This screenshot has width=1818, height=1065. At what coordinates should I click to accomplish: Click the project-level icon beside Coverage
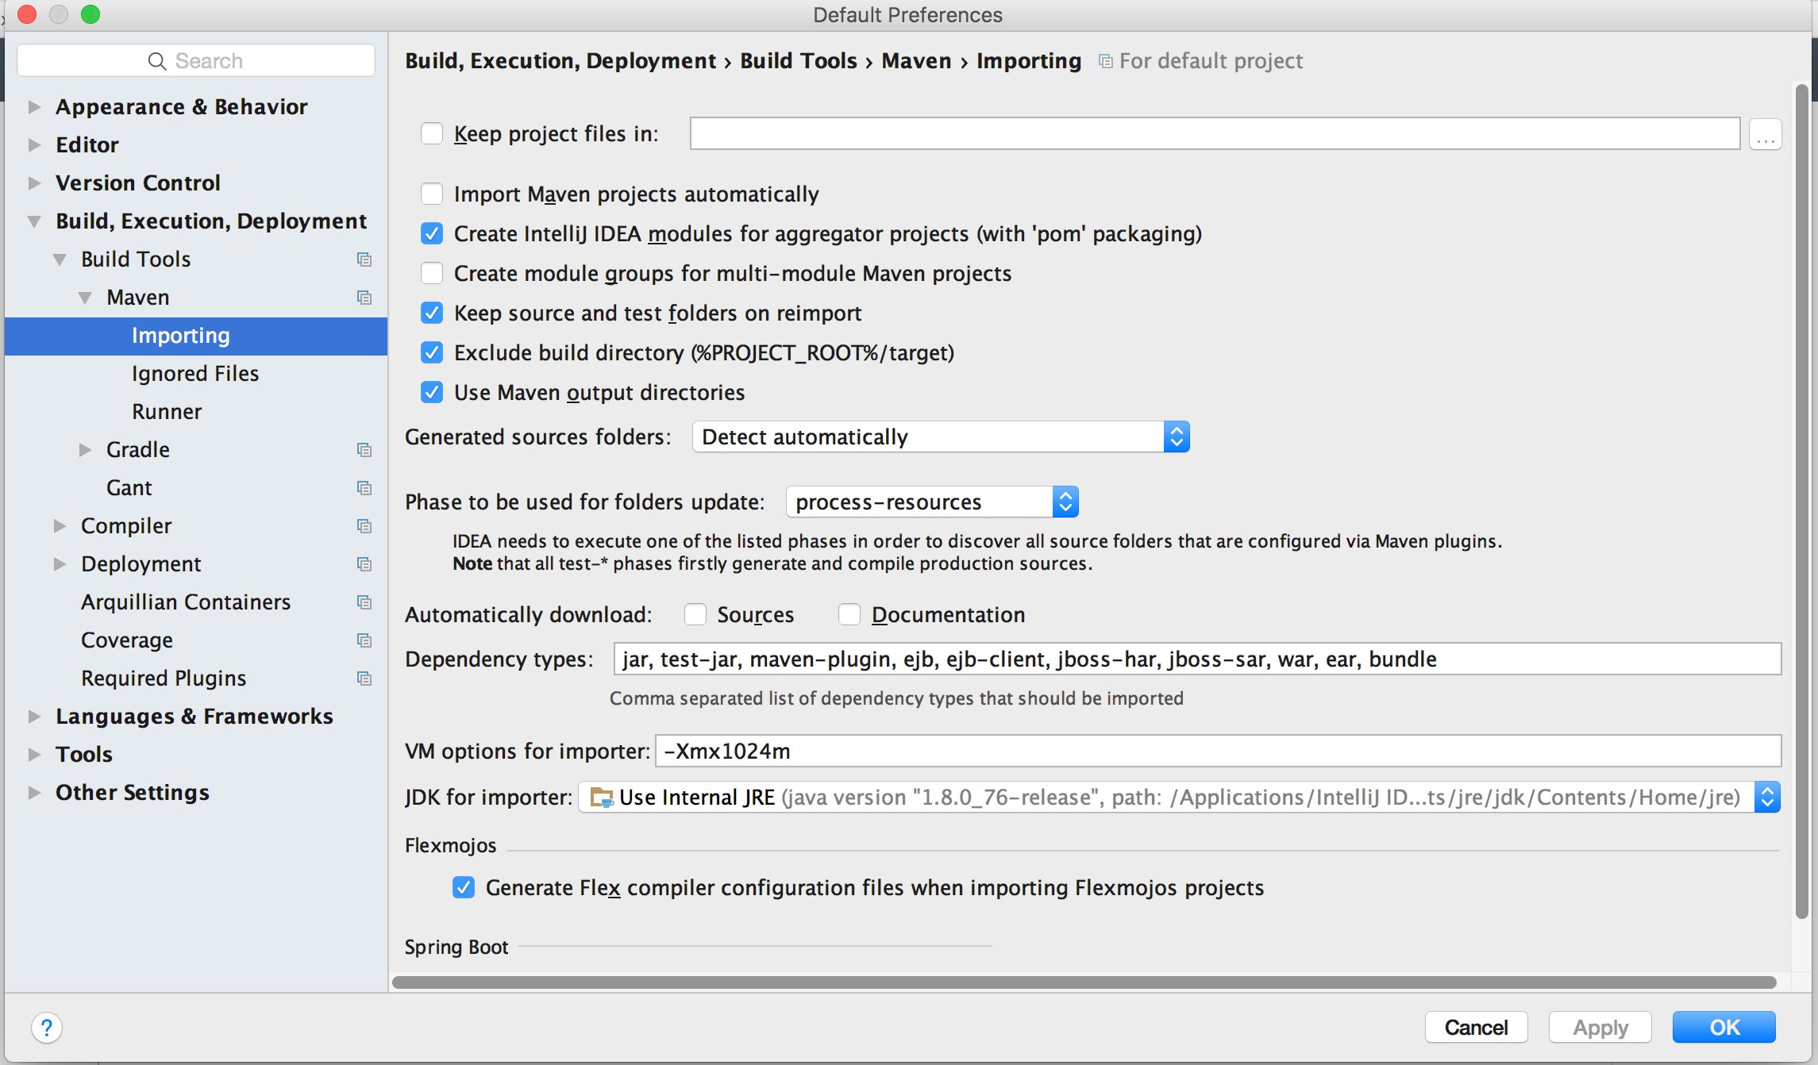[364, 640]
